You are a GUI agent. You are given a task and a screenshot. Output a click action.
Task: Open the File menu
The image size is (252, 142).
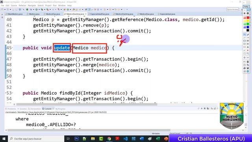[x=2, y=6]
